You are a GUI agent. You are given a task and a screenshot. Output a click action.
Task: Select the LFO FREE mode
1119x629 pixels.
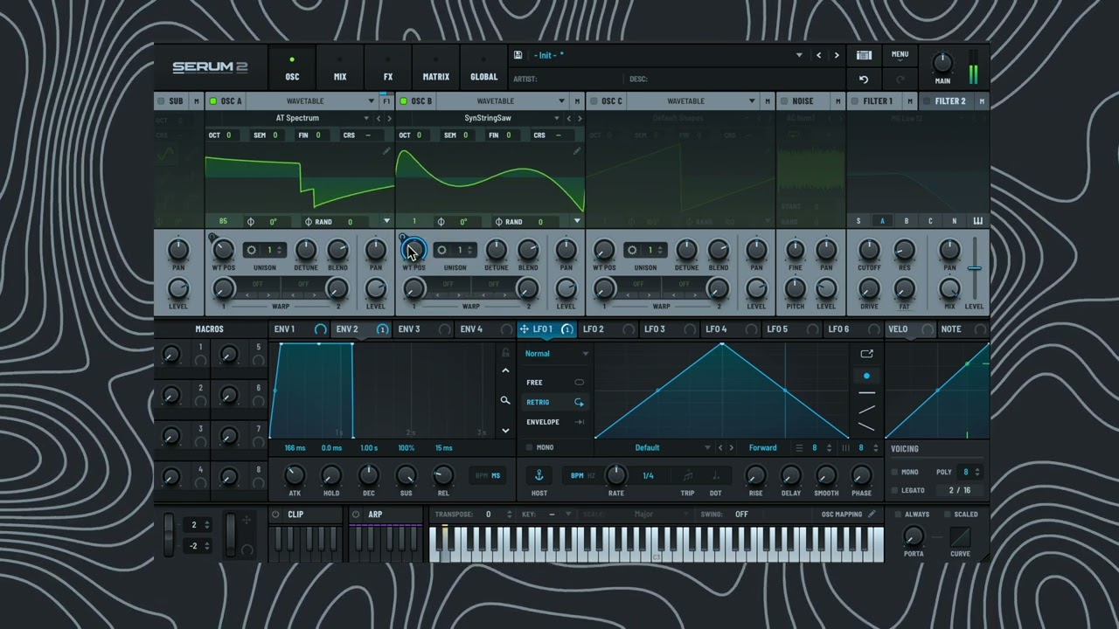(556, 383)
